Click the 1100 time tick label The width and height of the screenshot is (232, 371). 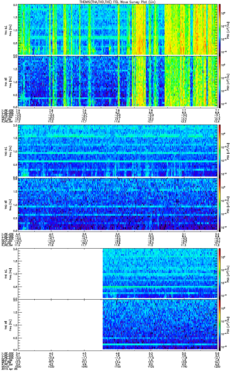pos(117,367)
